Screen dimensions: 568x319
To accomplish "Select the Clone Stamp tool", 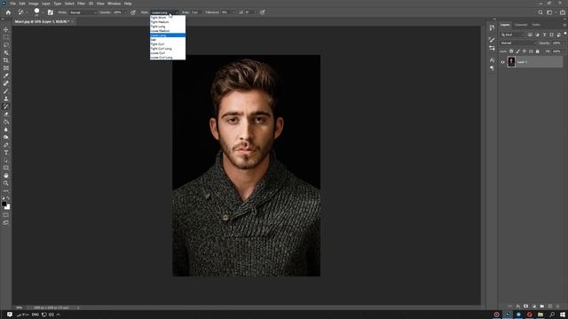I will 6,98.
